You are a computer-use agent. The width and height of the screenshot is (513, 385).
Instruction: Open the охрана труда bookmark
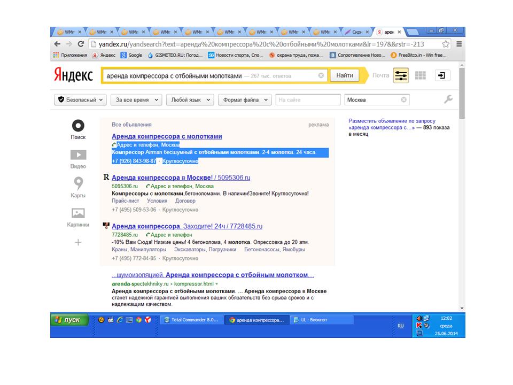(296, 55)
